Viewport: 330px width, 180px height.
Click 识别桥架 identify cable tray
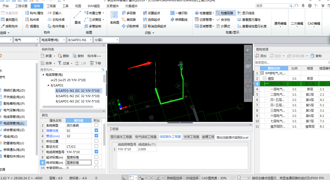tap(130, 26)
